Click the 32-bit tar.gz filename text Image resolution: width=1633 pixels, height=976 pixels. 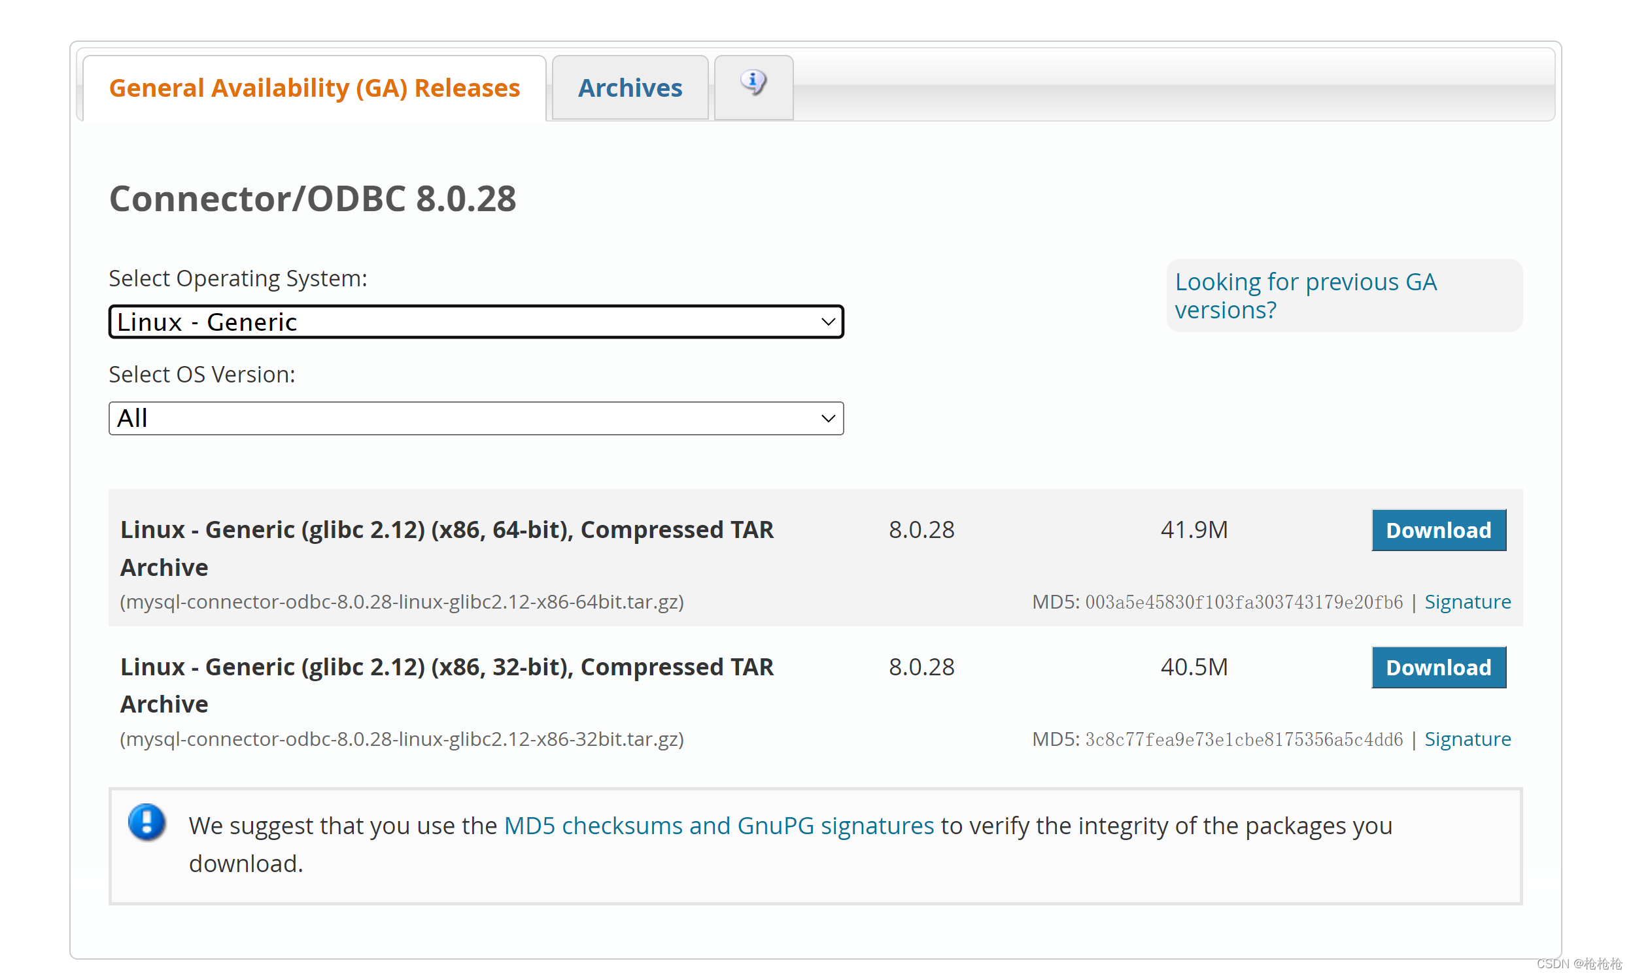(x=402, y=739)
